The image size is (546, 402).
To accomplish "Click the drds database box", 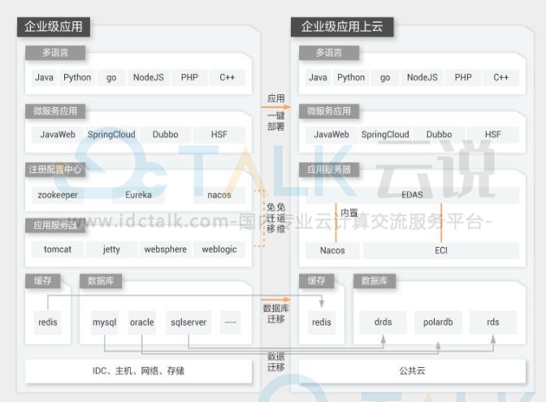I will [x=383, y=322].
